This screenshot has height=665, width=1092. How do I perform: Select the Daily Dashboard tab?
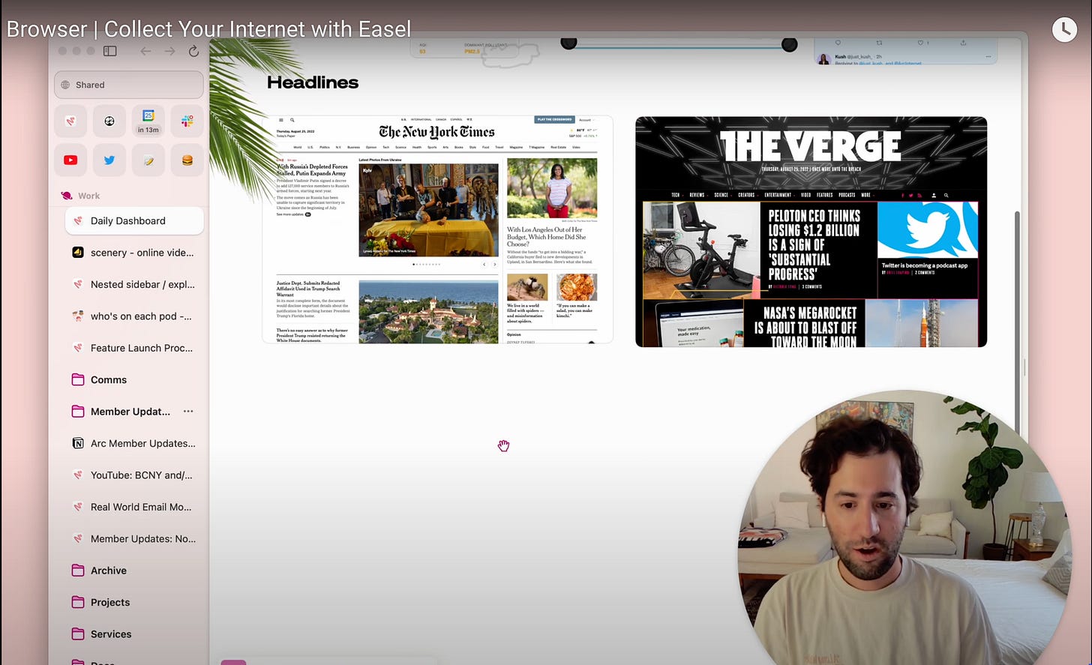134,220
